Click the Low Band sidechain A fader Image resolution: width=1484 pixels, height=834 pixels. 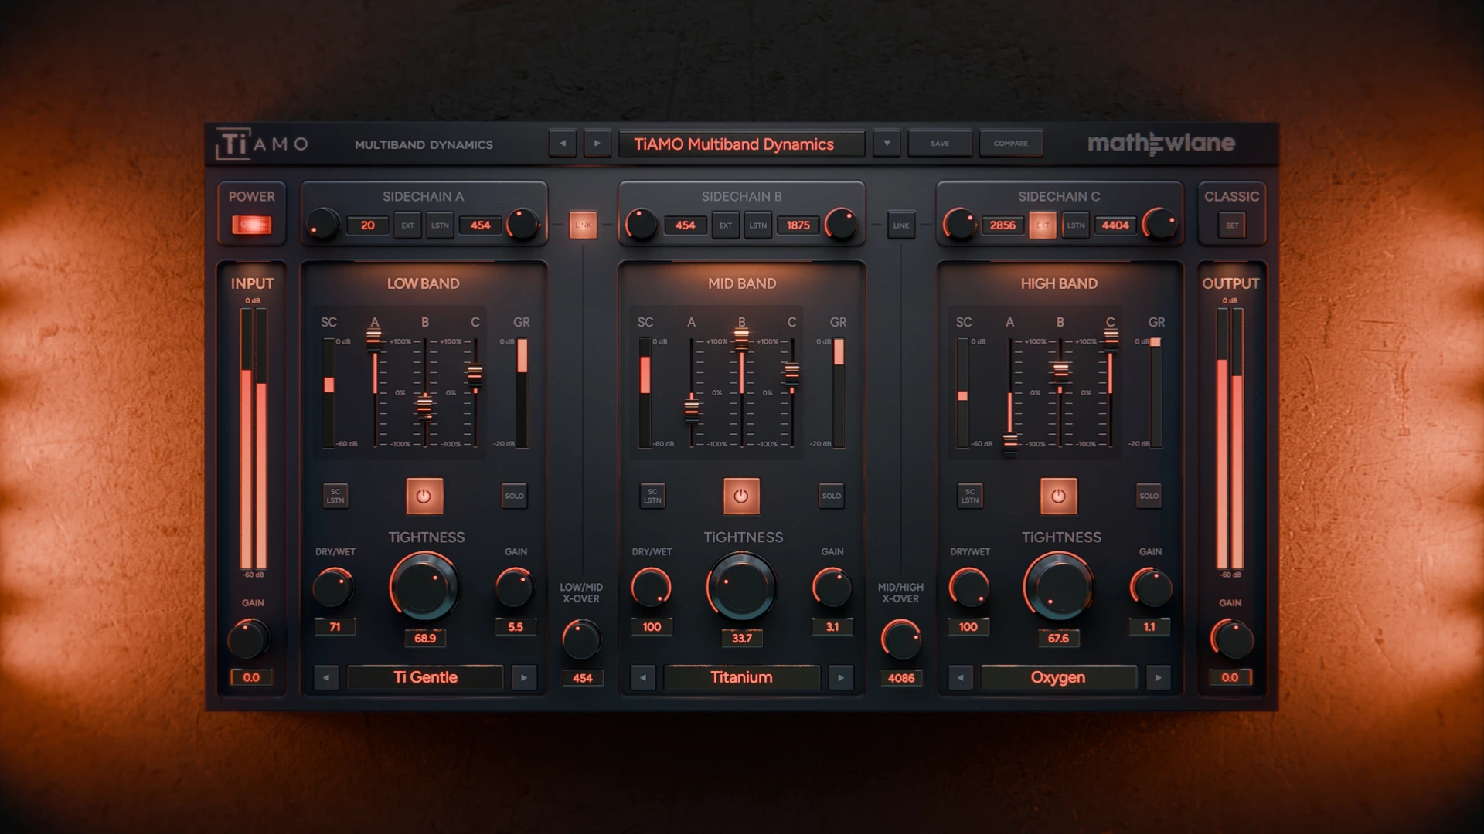coord(374,337)
